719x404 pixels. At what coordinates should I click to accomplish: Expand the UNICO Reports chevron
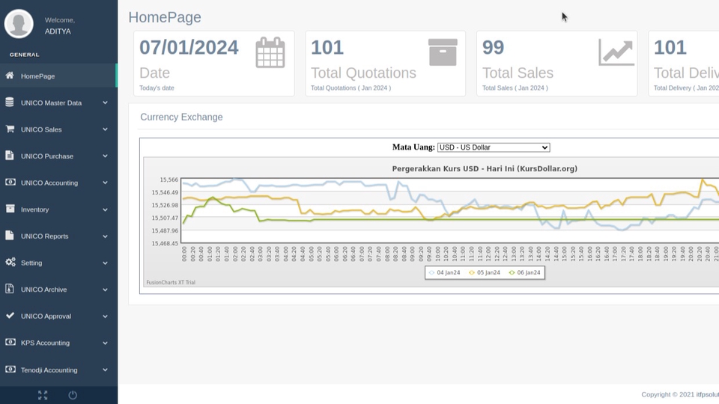click(x=105, y=236)
